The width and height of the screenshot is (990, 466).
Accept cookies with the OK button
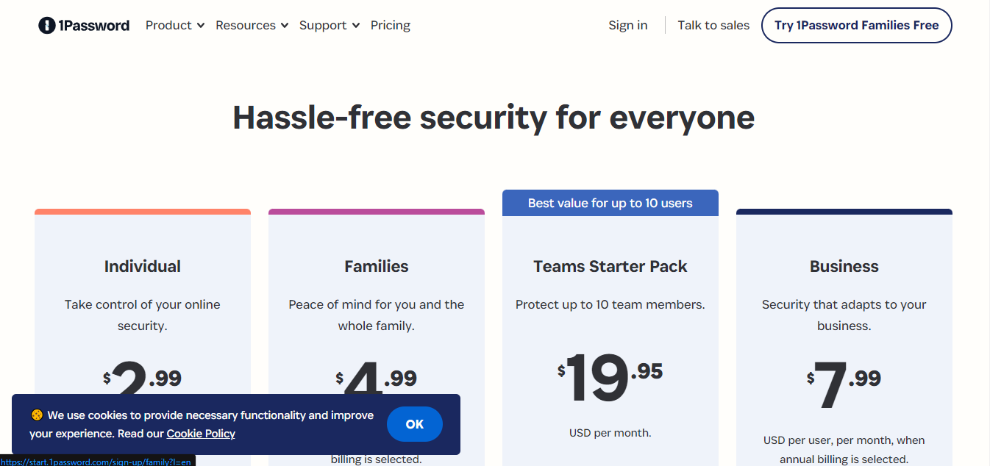(415, 424)
